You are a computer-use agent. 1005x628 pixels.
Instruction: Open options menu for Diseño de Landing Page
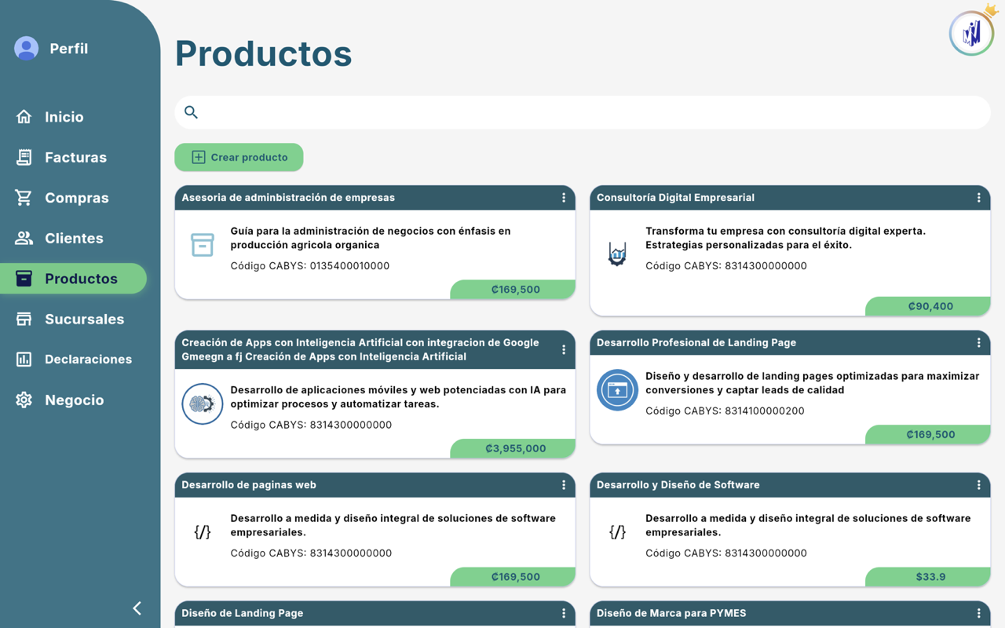[564, 613]
